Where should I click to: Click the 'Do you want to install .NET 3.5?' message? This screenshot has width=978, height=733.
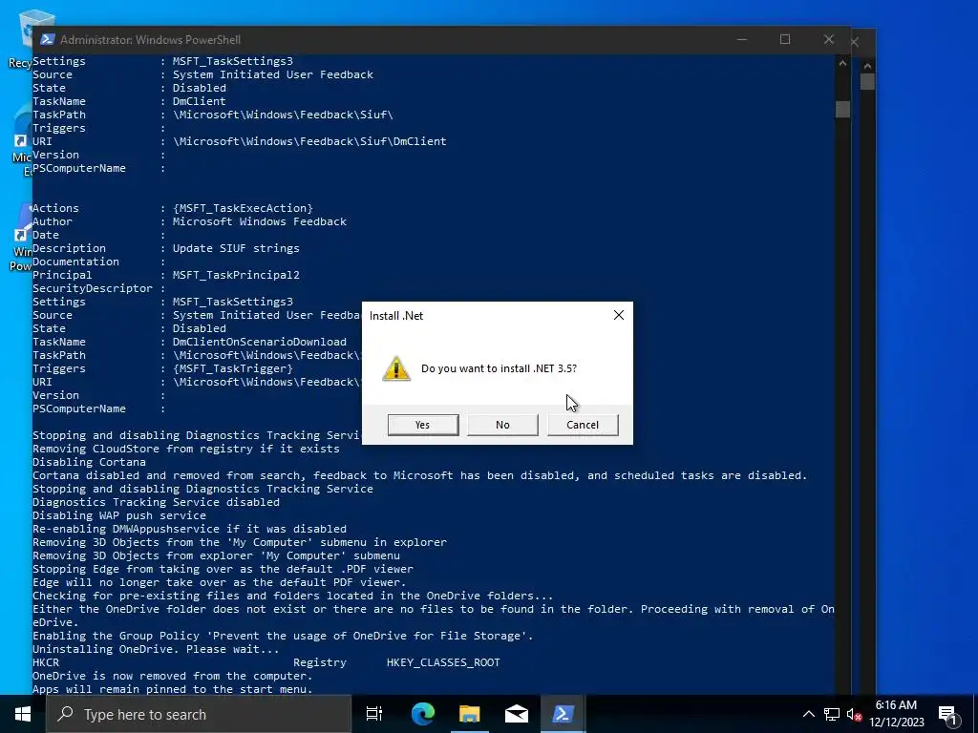(x=499, y=368)
